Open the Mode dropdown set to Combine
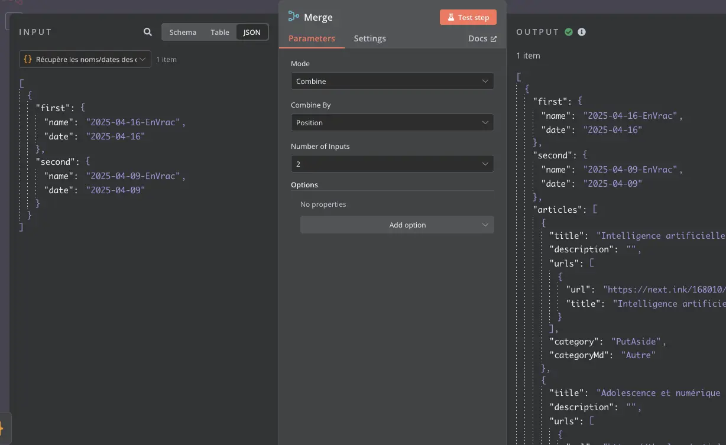This screenshot has height=445, width=726. (393, 81)
